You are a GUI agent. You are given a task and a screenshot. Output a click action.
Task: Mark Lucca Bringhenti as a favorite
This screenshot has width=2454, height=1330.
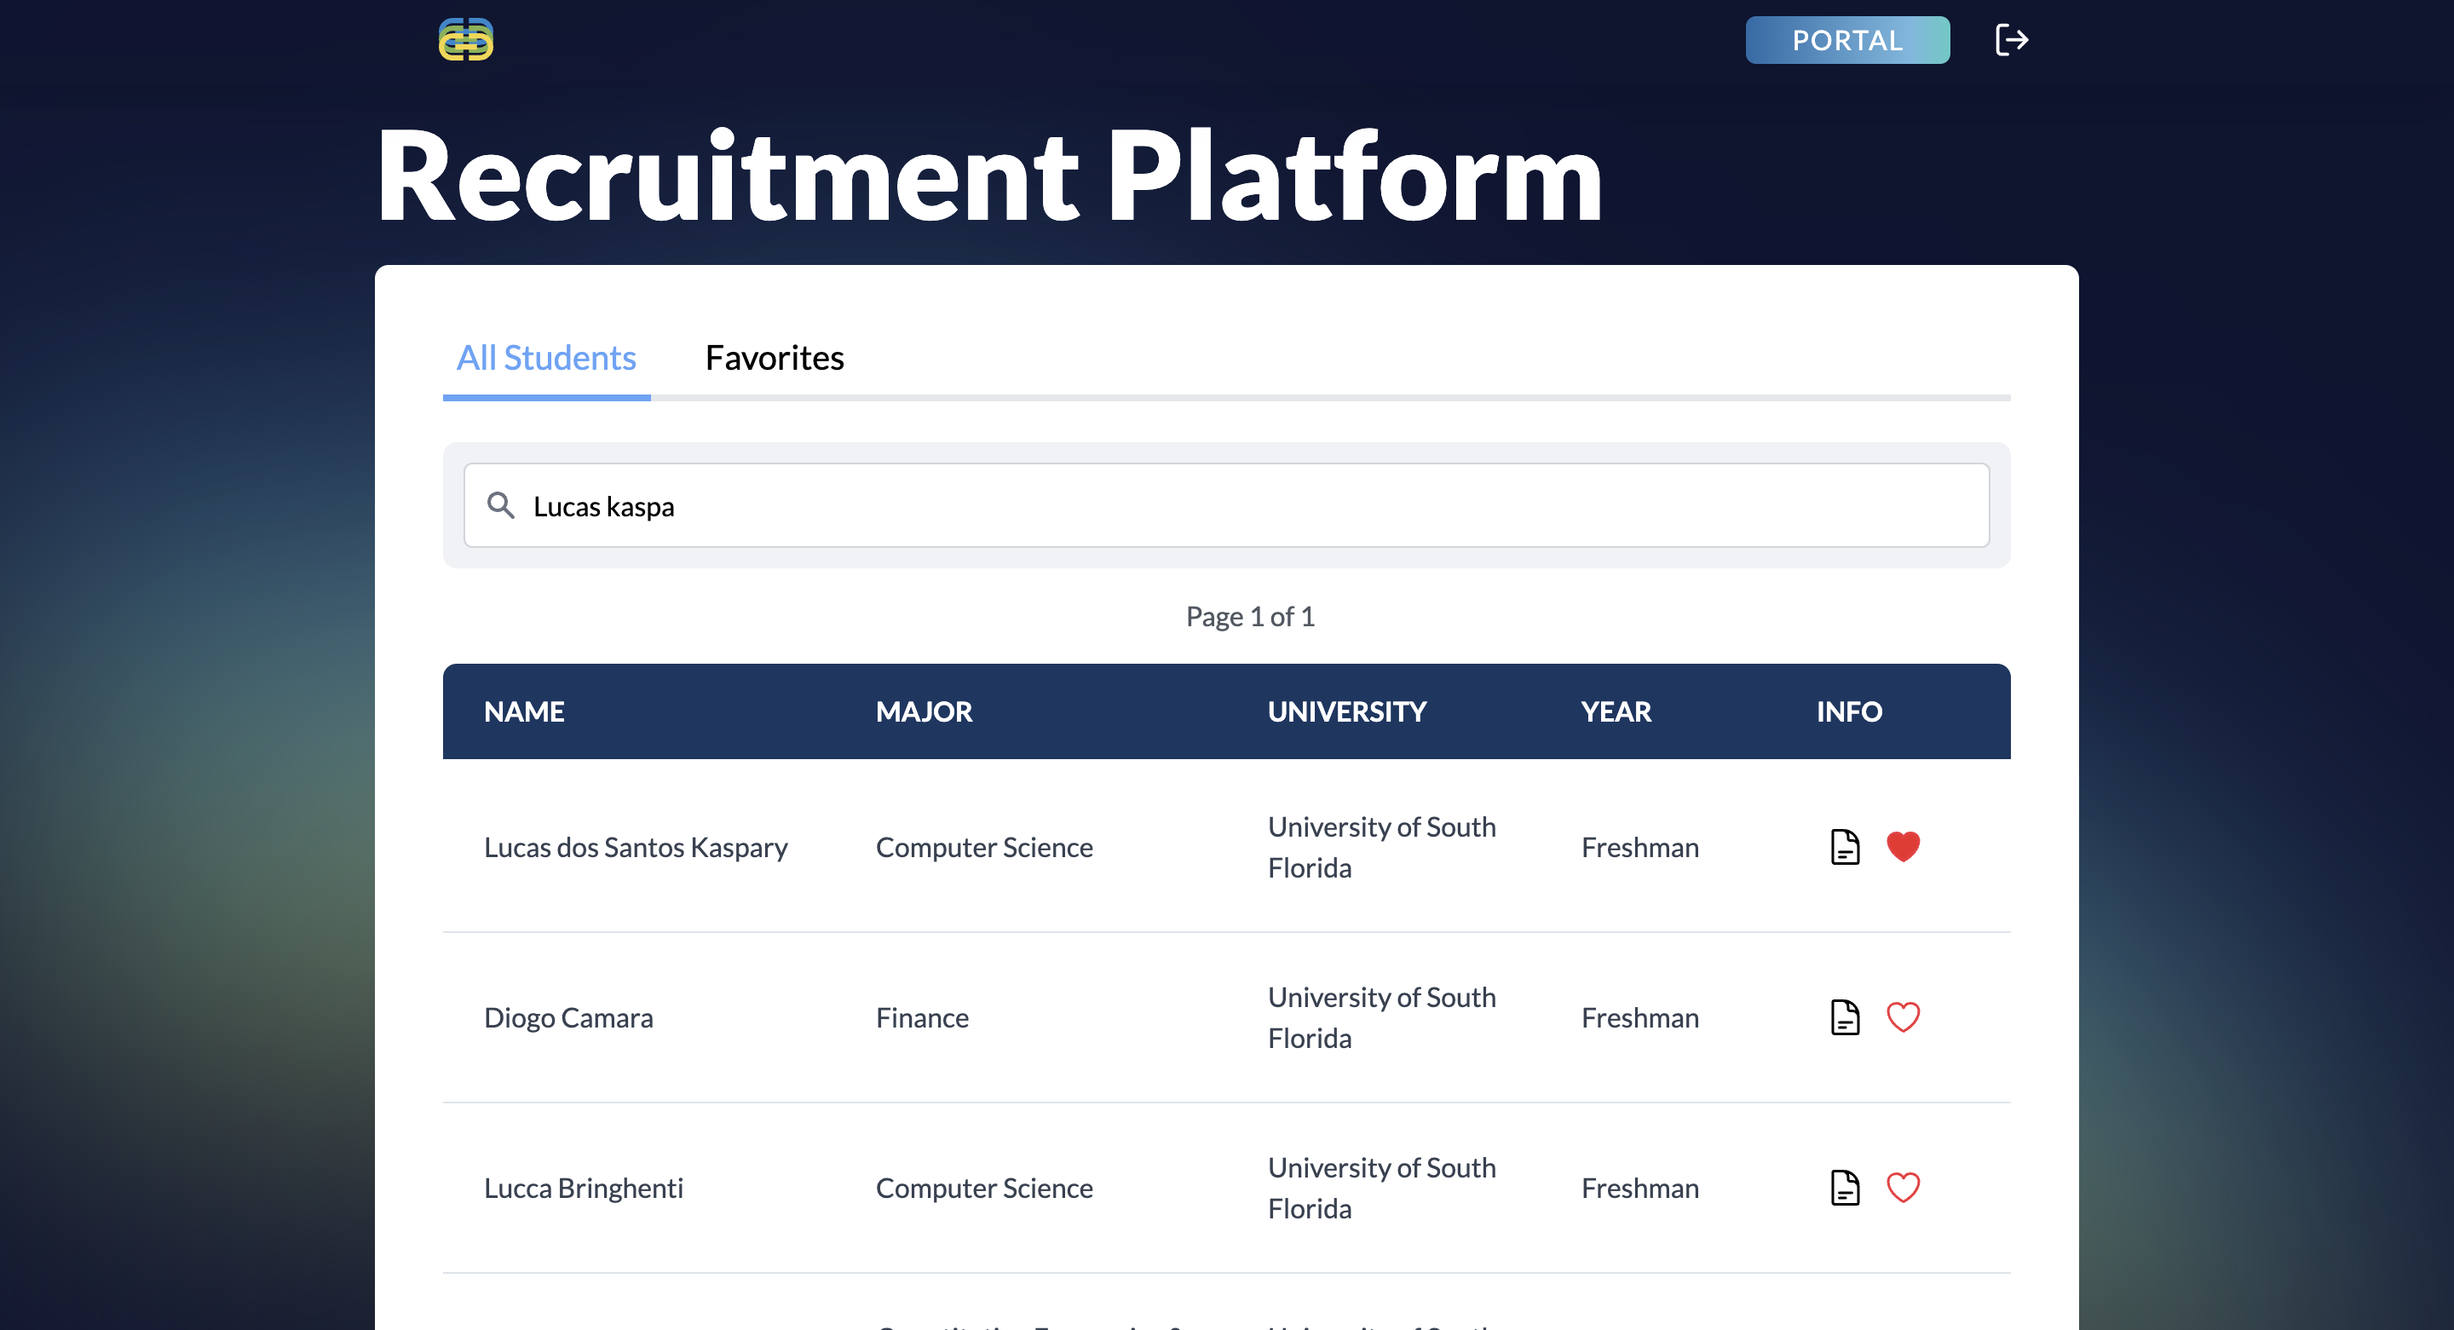1904,1188
